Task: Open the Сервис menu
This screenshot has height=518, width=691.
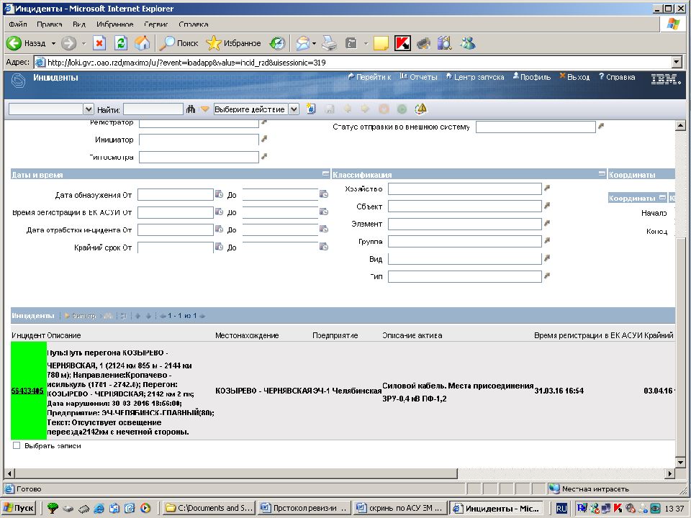Action: (x=156, y=24)
